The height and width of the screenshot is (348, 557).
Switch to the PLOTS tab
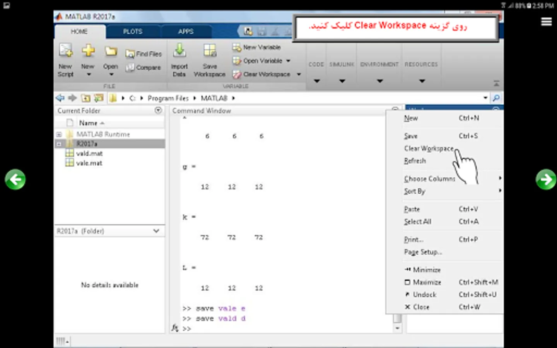[x=133, y=31]
